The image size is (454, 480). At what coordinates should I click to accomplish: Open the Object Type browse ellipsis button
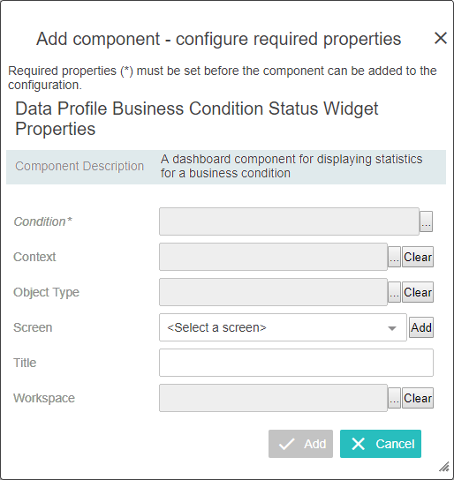click(394, 292)
